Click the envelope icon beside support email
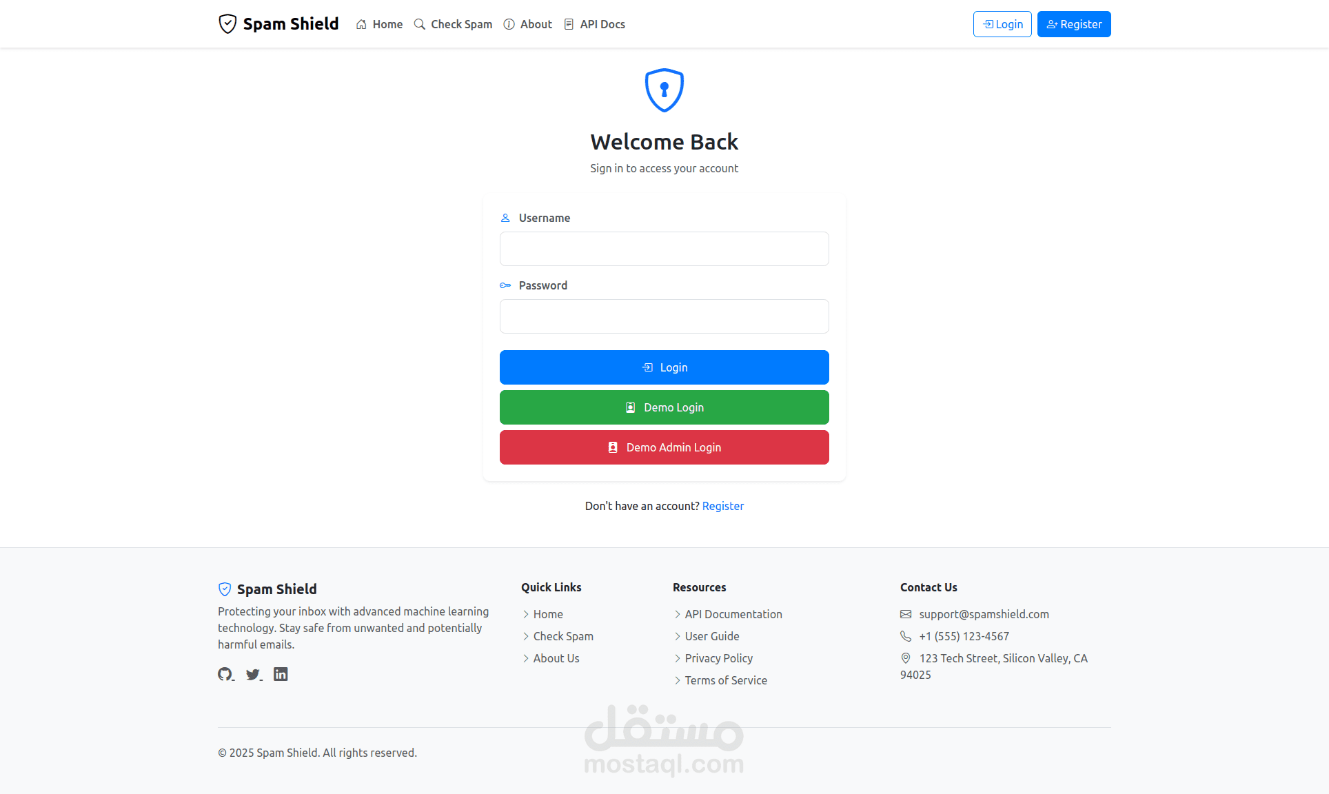The height and width of the screenshot is (794, 1329). pyautogui.click(x=906, y=614)
